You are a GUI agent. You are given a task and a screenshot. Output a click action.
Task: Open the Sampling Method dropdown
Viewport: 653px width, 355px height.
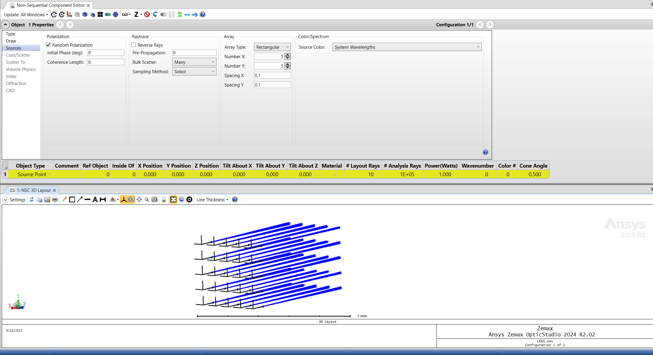click(194, 71)
